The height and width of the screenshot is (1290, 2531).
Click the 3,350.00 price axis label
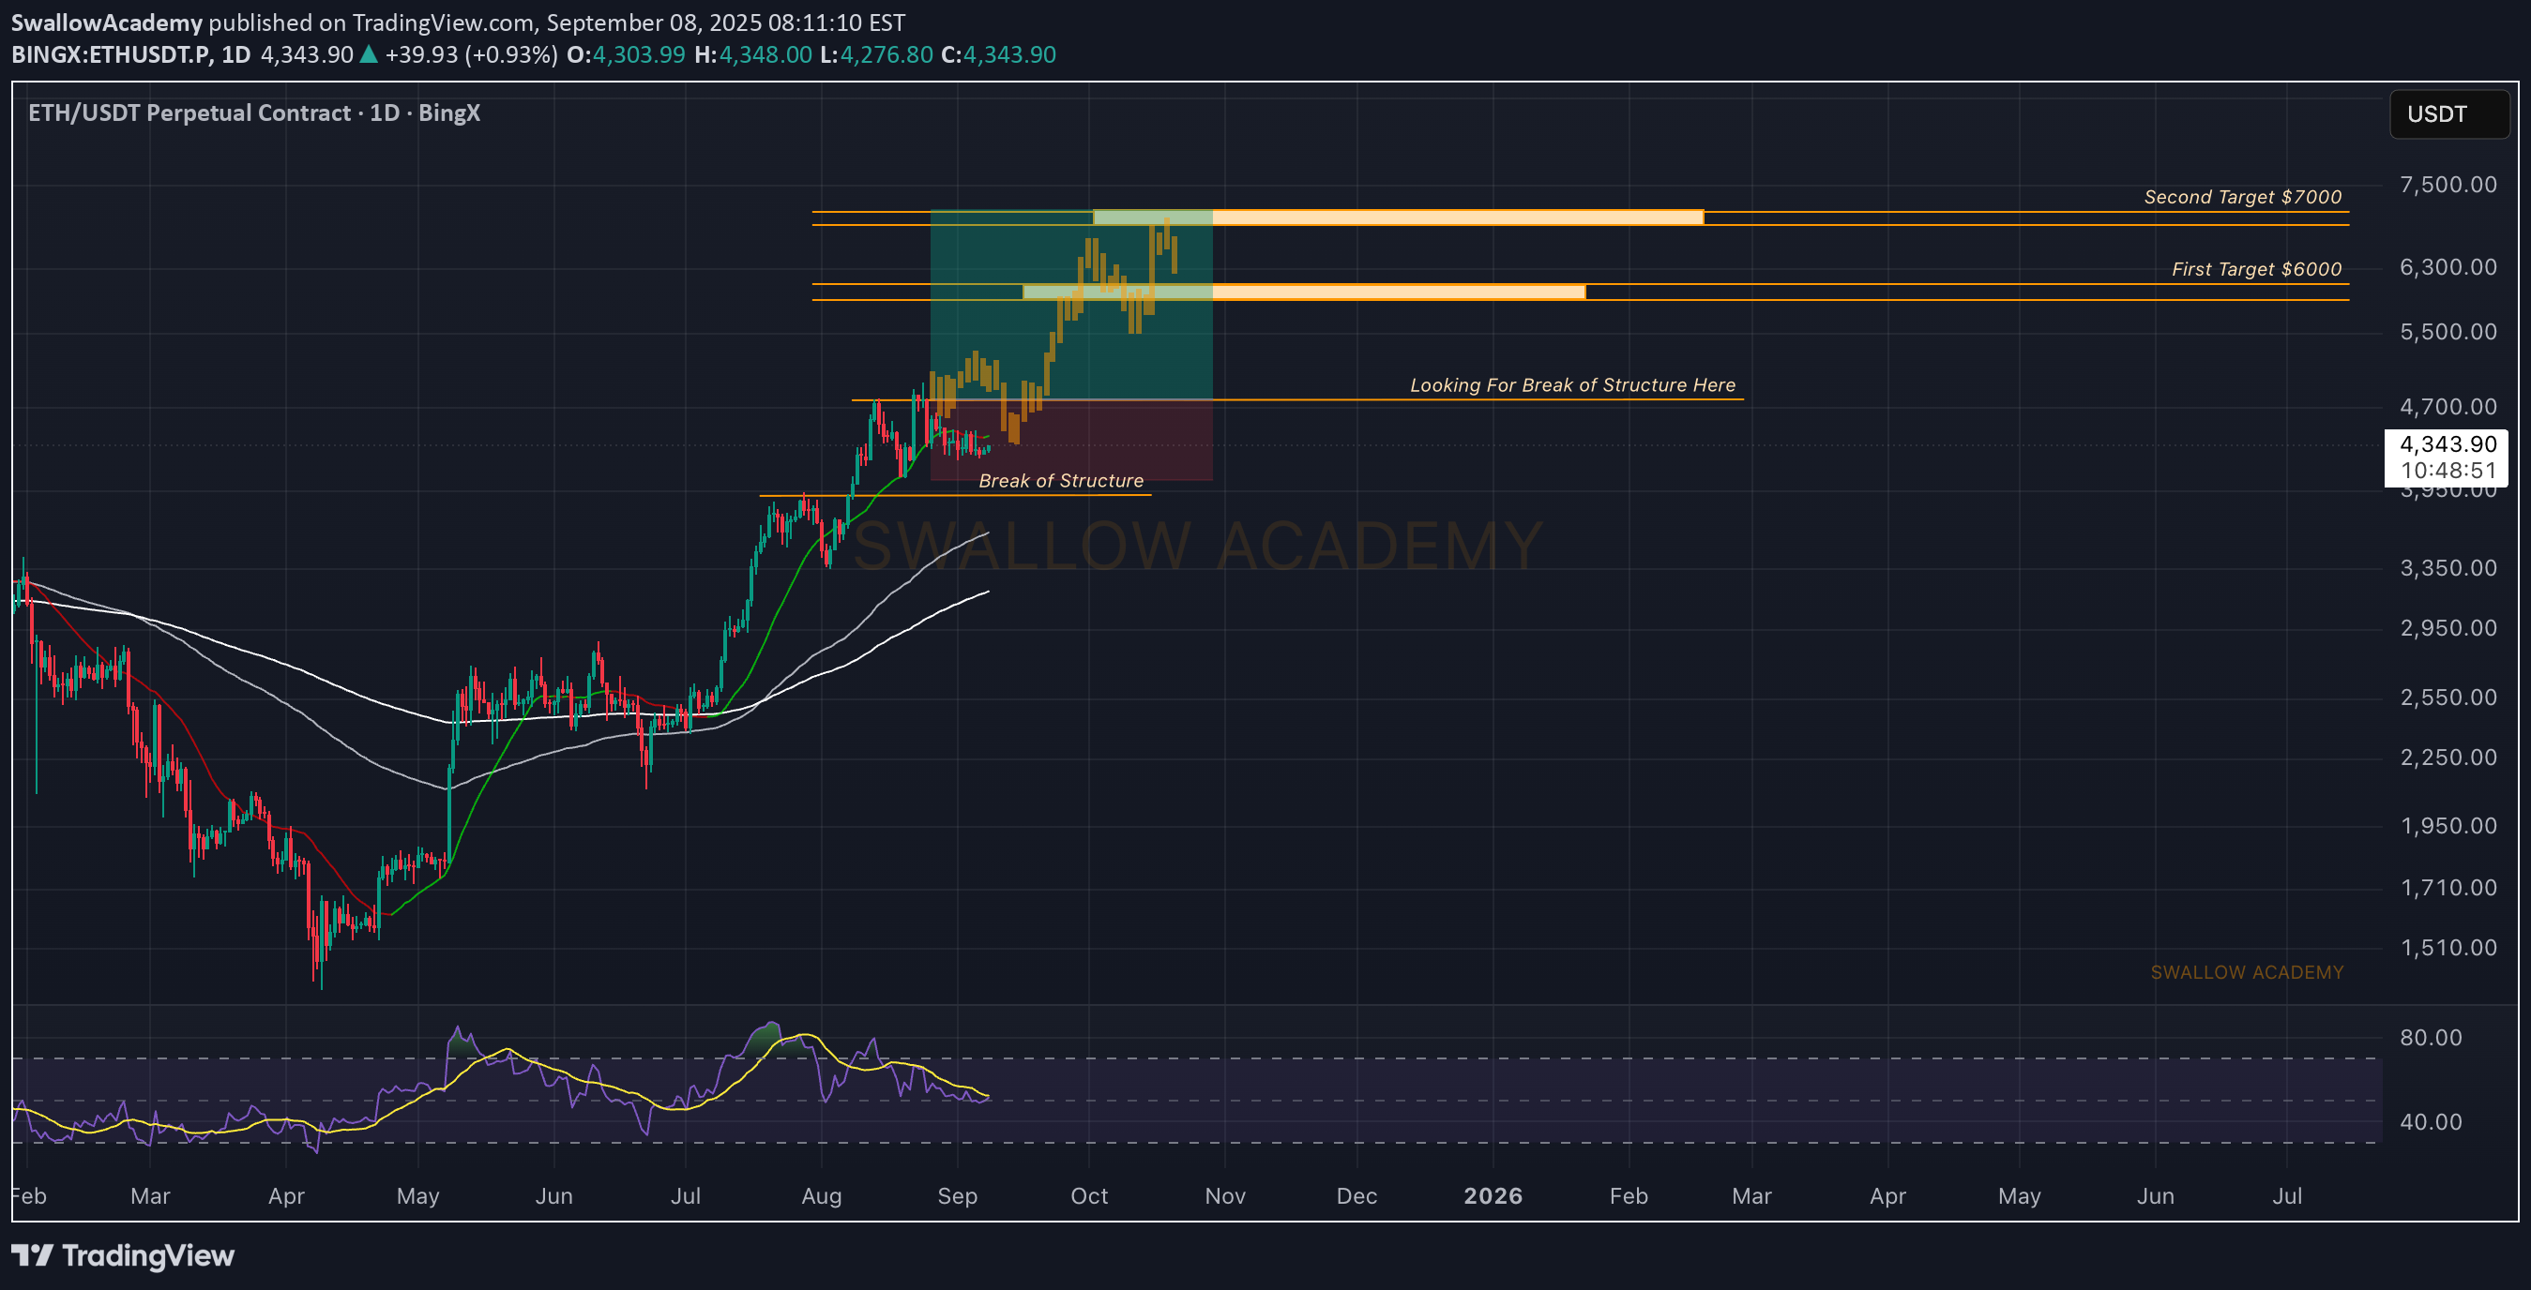(2448, 568)
